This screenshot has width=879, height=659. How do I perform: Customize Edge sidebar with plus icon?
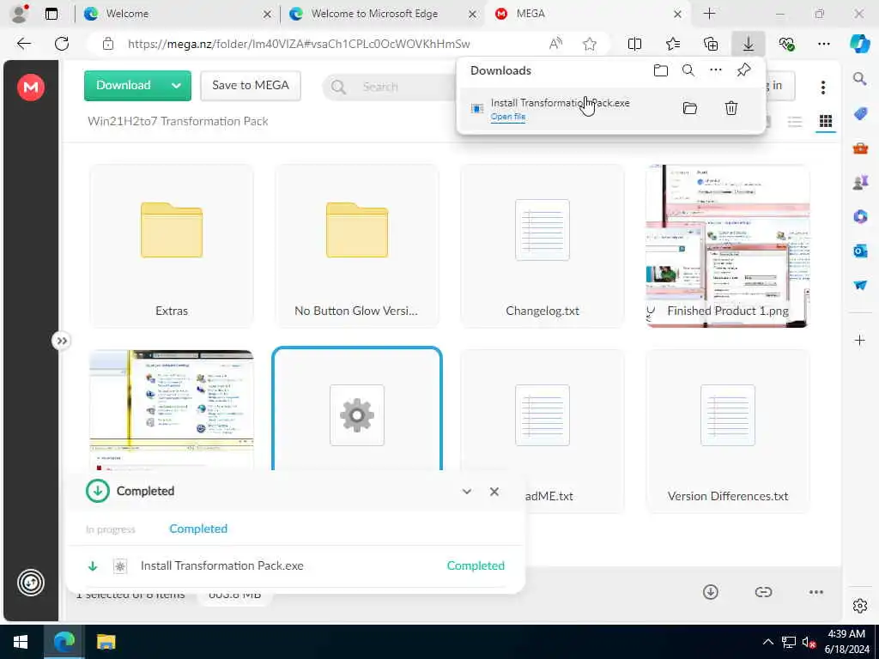pos(860,340)
